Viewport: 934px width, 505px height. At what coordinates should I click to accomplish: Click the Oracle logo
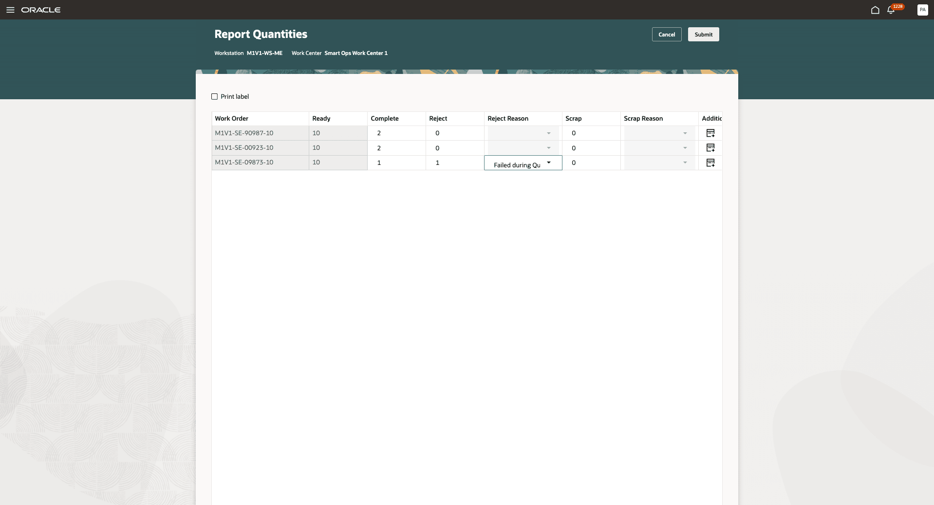[41, 10]
